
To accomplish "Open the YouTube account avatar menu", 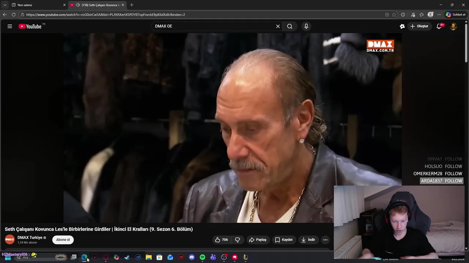I will point(453,26).
